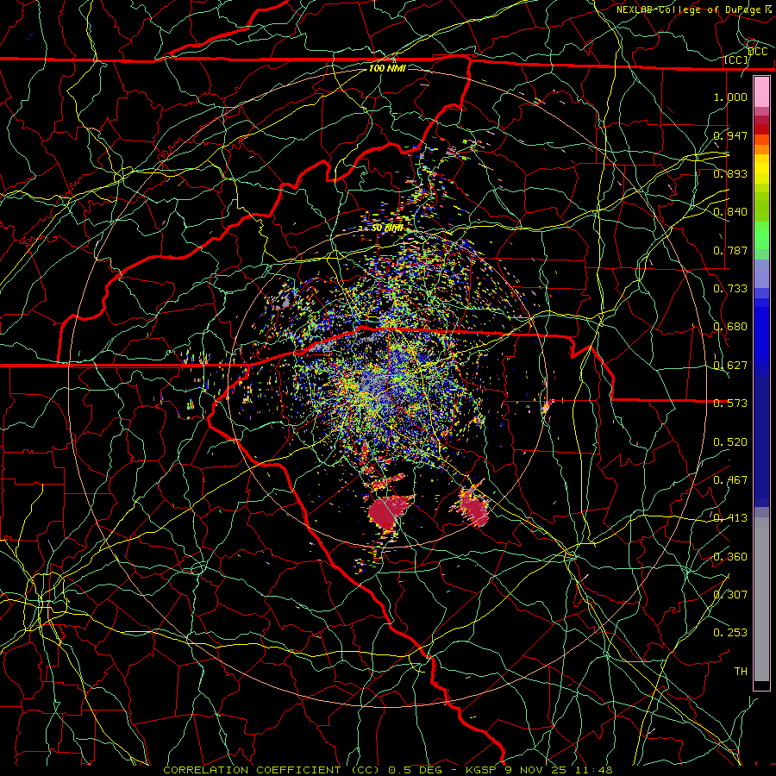Click the KGSP 9 NOV 25 11:48 timestamp text

(x=540, y=770)
